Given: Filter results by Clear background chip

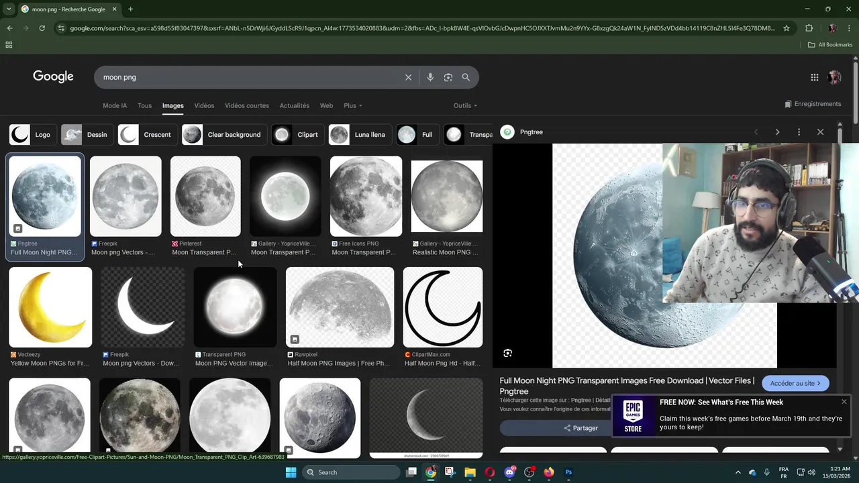Looking at the screenshot, I should tap(224, 135).
